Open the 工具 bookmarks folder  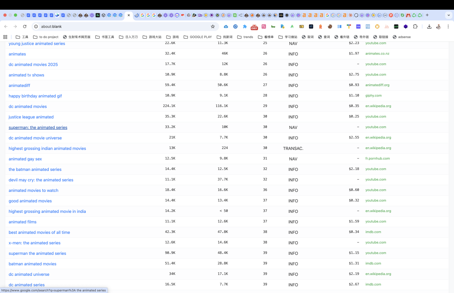tap(22, 37)
